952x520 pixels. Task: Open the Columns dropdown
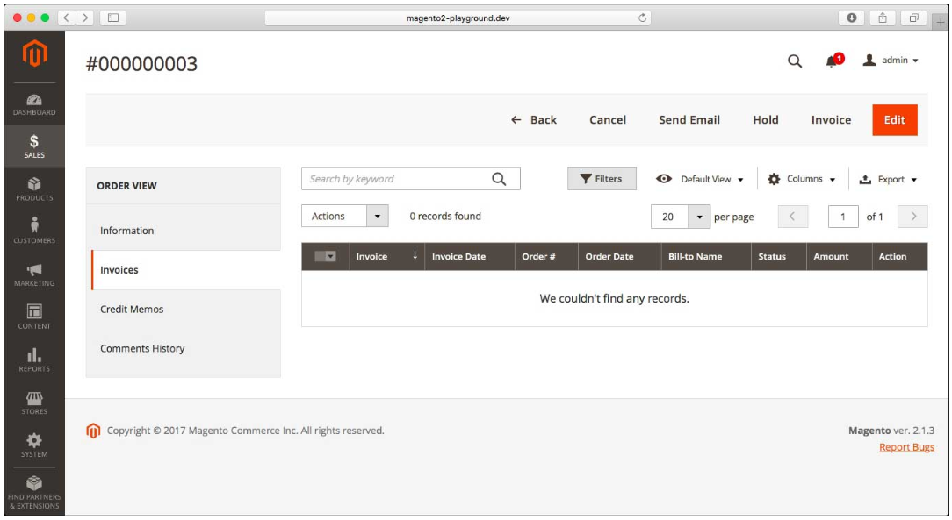tap(801, 178)
